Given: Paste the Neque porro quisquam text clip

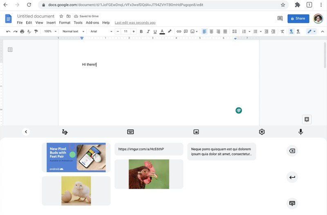Looking at the screenshot, I should tap(222, 151).
